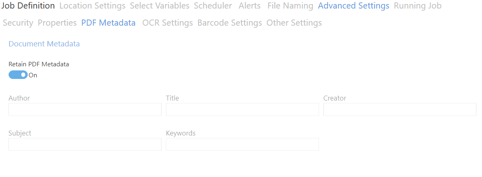Switch to the Running Job tab

click(x=418, y=6)
